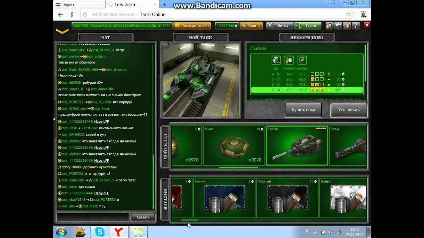
Task: Click the volume icon in system tray
Action: click(330, 232)
